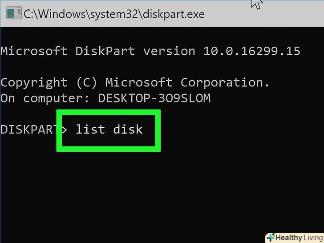
Task: Click the Healthy Living plus logo icon
Action: pos(270,237)
